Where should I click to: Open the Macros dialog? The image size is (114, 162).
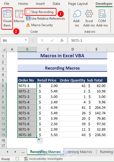click(19, 16)
